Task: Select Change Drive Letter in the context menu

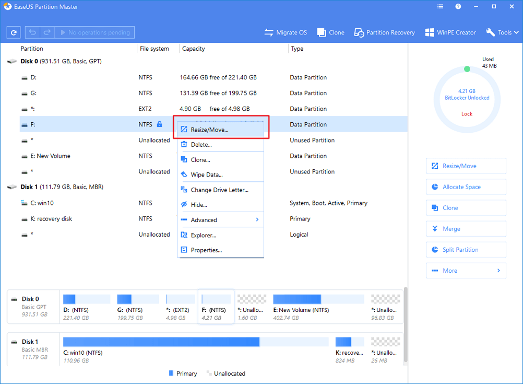Action: tap(220, 190)
